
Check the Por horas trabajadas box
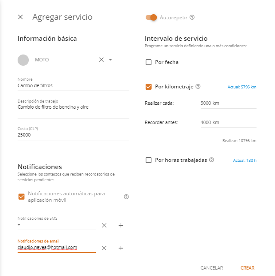149,160
